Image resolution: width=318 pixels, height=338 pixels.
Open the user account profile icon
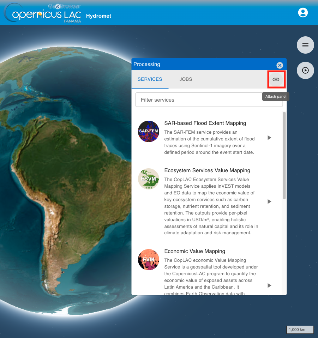click(x=303, y=13)
